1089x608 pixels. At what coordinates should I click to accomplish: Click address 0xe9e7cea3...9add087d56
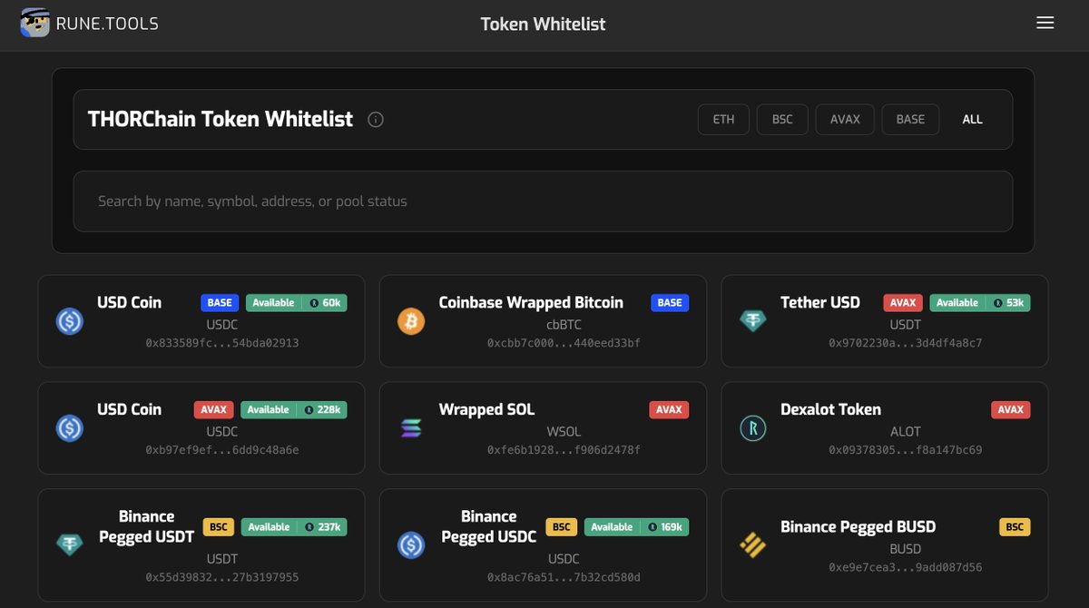point(906,567)
